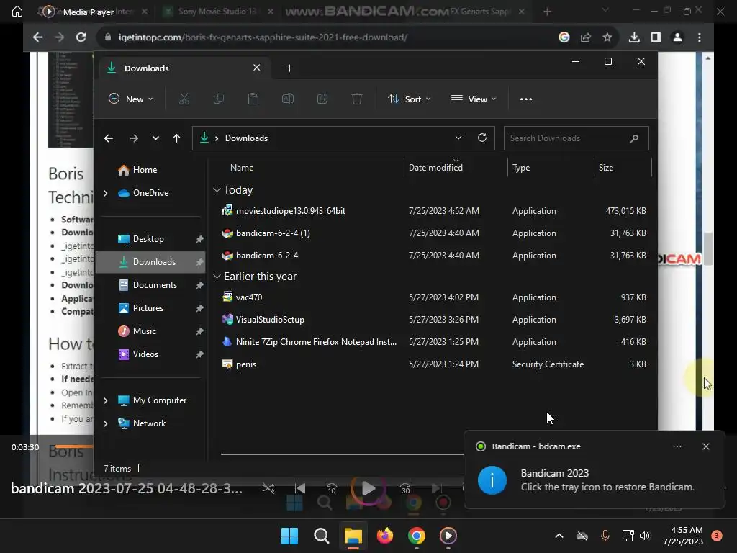Viewport: 737px width, 553px height.
Task: Click the Copy icon in Explorer toolbar
Action: [x=219, y=99]
